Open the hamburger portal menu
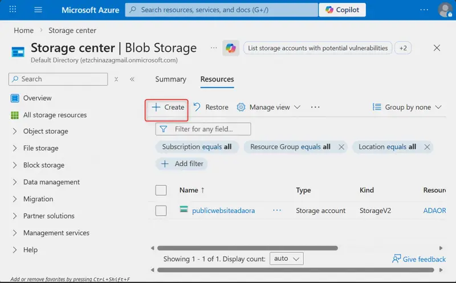 tap(38, 10)
